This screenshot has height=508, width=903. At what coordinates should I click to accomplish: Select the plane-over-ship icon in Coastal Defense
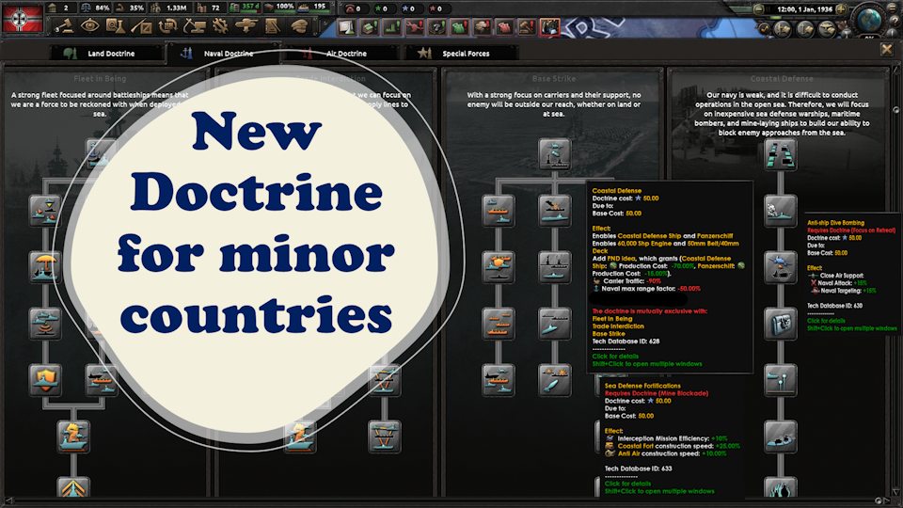(781, 266)
